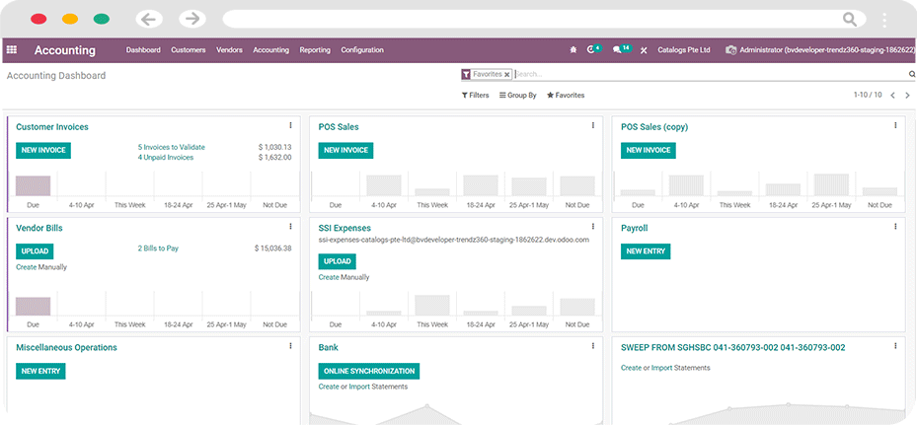917x425 pixels.
Task: Click NEW ENTRY in Payroll card
Action: tap(646, 251)
